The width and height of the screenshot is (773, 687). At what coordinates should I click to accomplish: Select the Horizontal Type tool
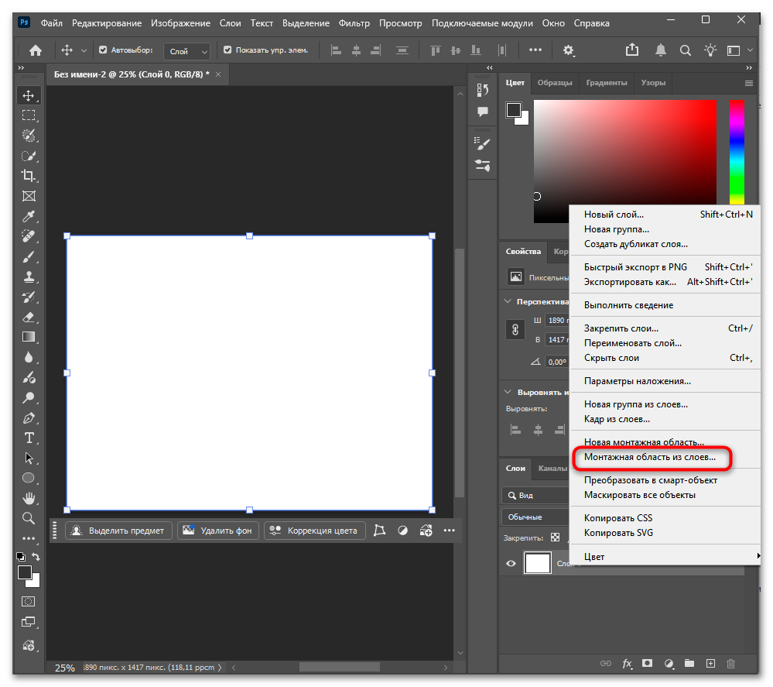[x=29, y=438]
